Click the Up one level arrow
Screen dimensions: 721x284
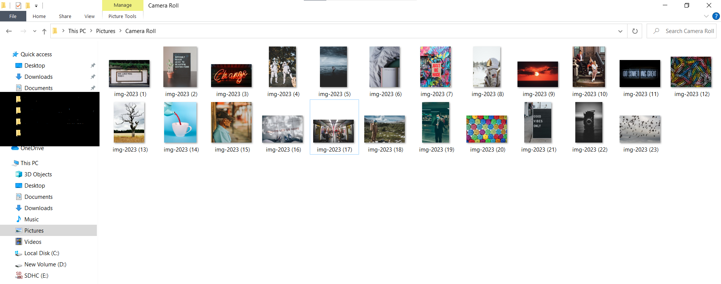click(x=44, y=31)
